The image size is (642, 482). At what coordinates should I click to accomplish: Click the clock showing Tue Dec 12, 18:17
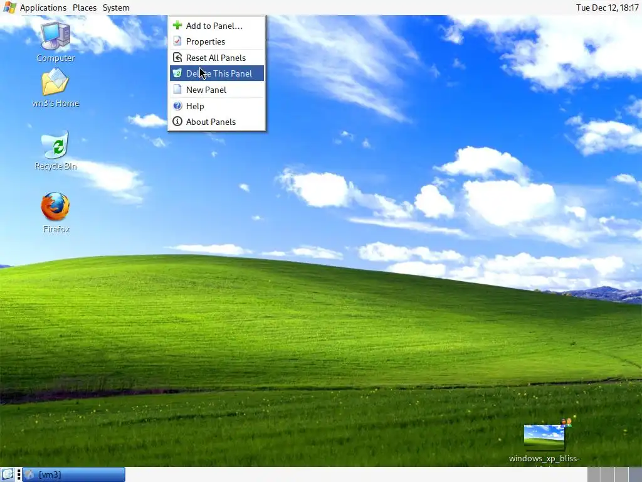[607, 8]
